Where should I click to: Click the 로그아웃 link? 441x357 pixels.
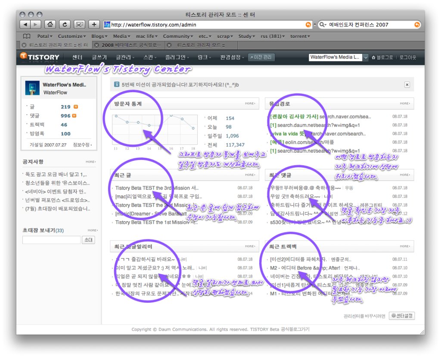pos(407,57)
